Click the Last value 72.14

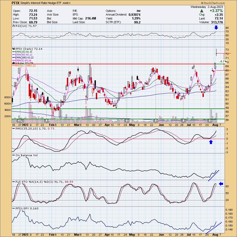(x=219, y=18)
